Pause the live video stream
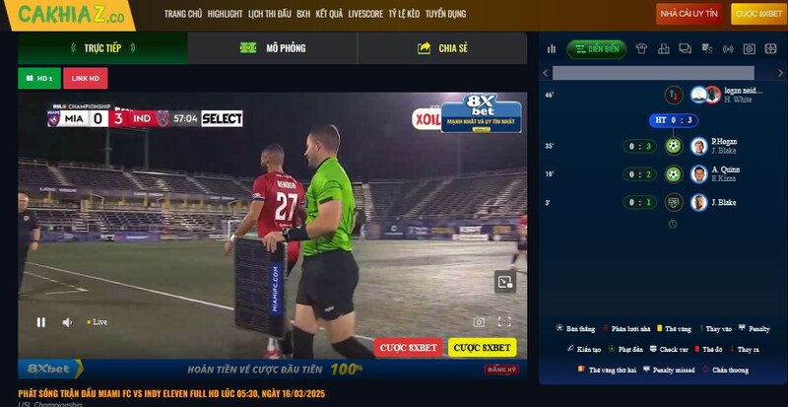The width and height of the screenshot is (788, 407). [x=41, y=322]
